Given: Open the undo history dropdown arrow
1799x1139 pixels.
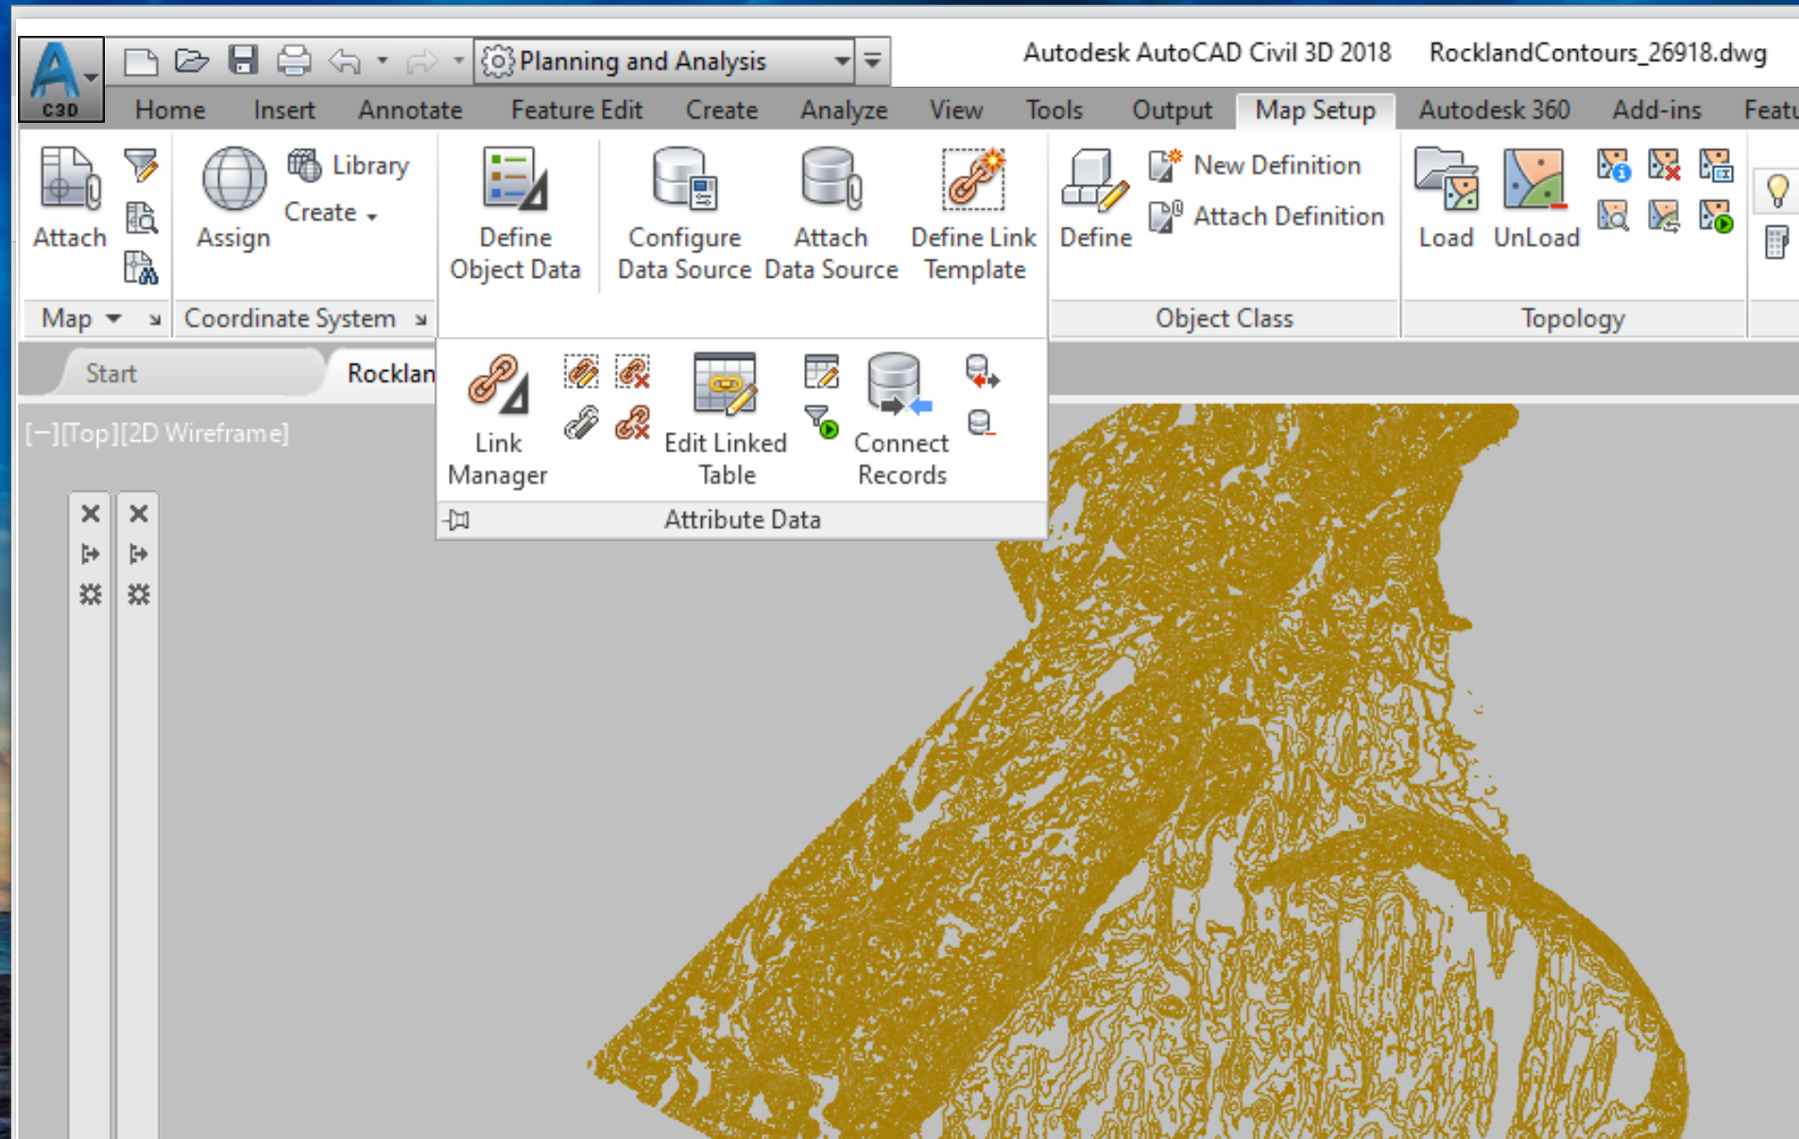Looking at the screenshot, I should pos(383,61).
